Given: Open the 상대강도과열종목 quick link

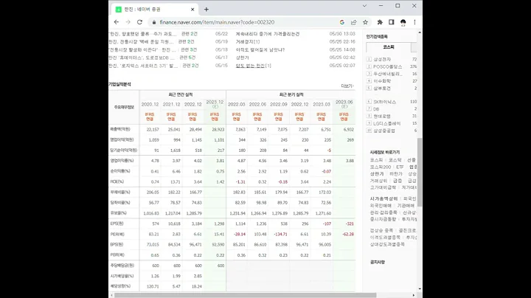Looking at the screenshot, I should tap(387, 244).
